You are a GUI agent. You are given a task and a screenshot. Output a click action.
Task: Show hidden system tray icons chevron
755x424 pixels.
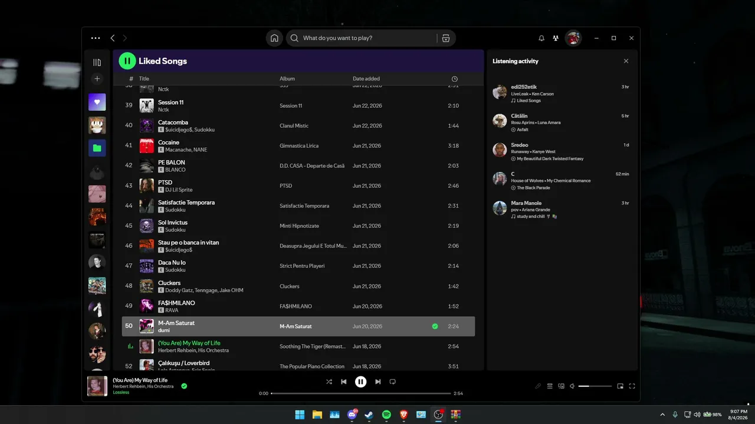click(x=662, y=415)
